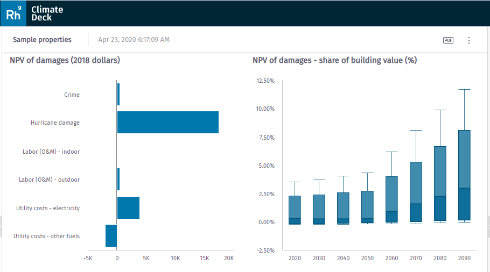Viewport: 490px width, 272px height.
Task: Click the -5K x-axis tick label
Action: point(88,258)
